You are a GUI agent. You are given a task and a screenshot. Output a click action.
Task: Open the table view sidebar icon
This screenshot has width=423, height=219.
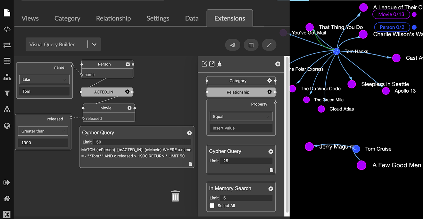7,61
